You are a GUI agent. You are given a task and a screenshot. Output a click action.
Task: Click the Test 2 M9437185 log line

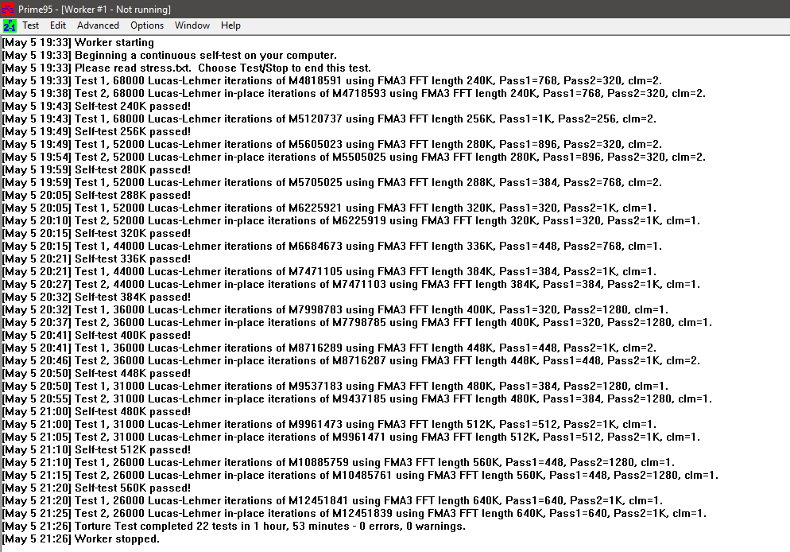tap(357, 398)
